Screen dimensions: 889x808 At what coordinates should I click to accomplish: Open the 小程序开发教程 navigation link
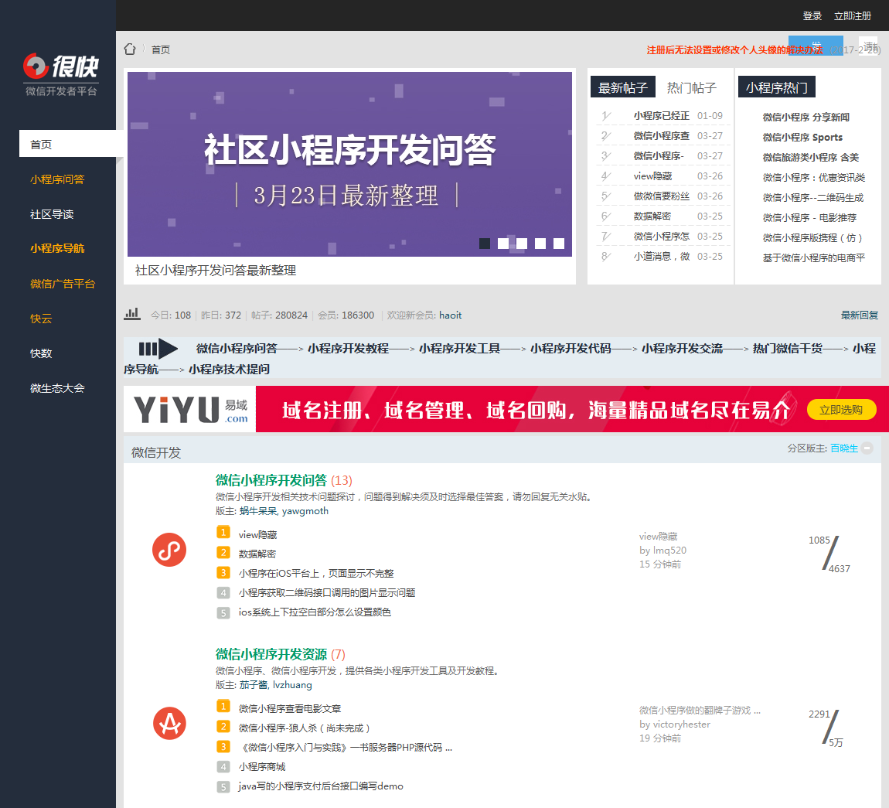tap(348, 348)
